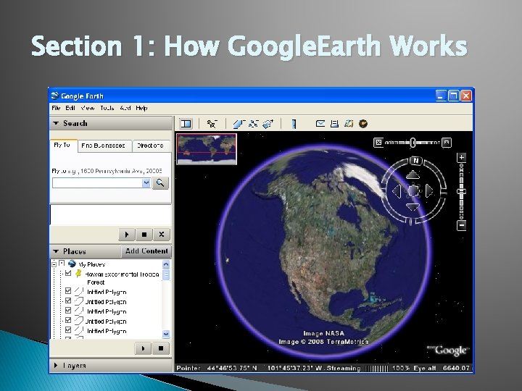Screen dimensions: 522x391
Task: Click the Pointer latitude 44°46'53.75" N text
Action: coord(217,368)
